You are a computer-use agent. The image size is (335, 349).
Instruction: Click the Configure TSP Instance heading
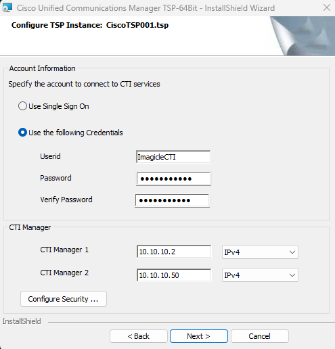[90, 25]
